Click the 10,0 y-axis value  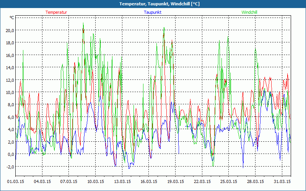tap(9, 92)
